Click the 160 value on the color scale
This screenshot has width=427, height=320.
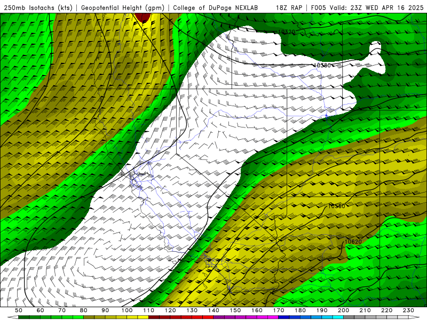point(257,310)
